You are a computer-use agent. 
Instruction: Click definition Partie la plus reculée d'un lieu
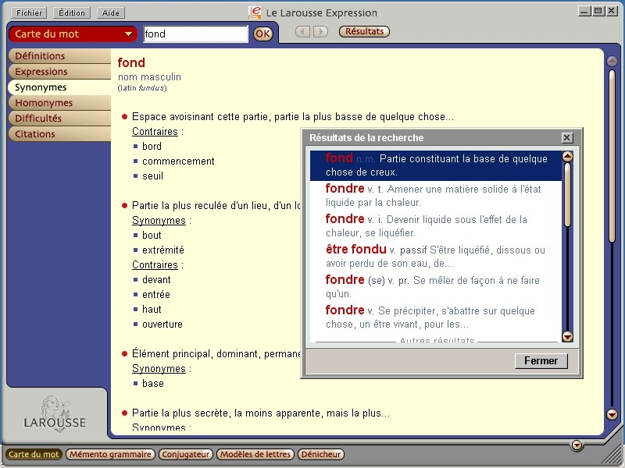point(216,206)
